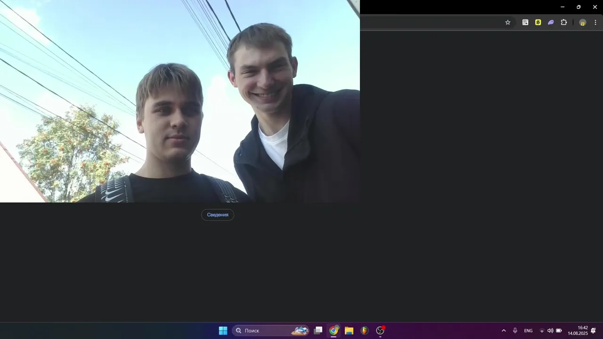Screen dimensions: 603x339
Task: Bookmark this page with the star icon
Action: click(508, 22)
